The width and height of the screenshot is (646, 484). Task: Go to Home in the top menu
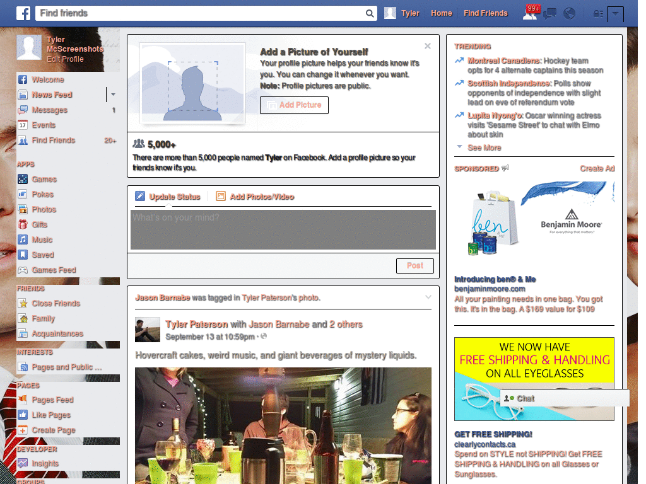(x=441, y=13)
